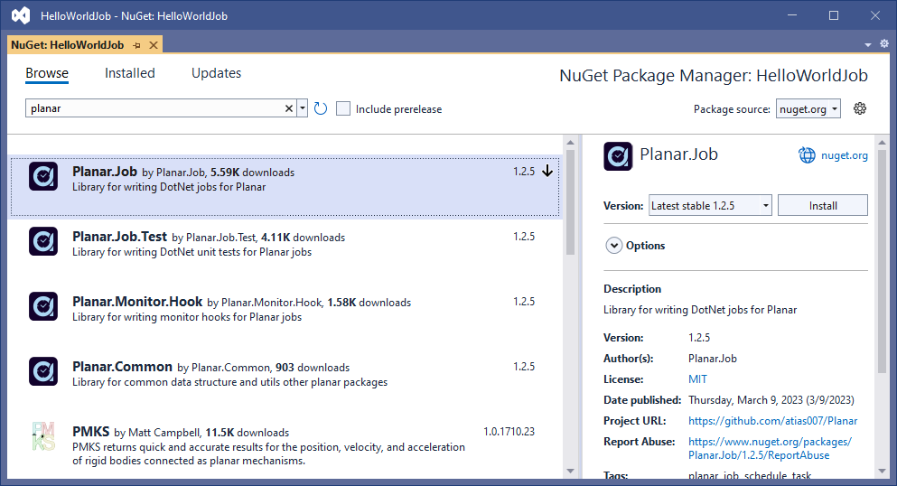Open the search history dropdown
This screenshot has width=897, height=486.
coord(302,108)
